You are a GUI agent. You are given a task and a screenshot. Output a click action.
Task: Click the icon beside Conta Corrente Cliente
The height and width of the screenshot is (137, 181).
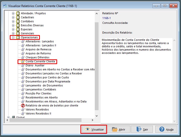point(23,61)
